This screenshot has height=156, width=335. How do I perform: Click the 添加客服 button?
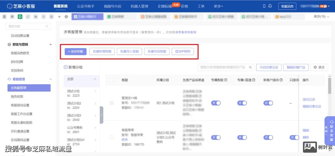click(76, 51)
